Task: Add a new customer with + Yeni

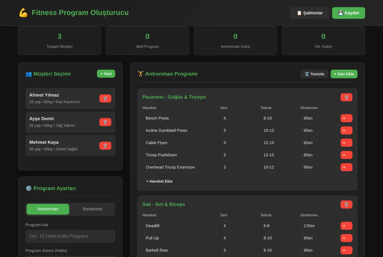Action: pos(106,74)
